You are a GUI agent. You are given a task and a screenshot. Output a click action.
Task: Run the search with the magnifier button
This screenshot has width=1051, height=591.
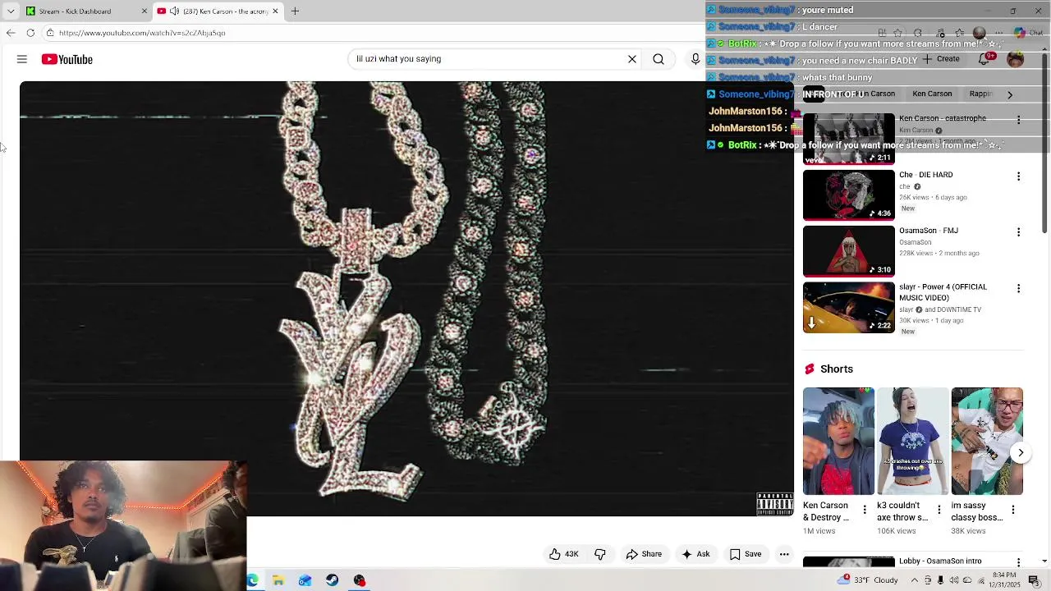point(659,59)
